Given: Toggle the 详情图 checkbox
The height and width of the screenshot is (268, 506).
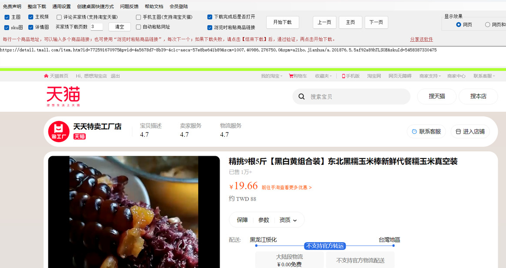Looking at the screenshot, I should point(30,27).
